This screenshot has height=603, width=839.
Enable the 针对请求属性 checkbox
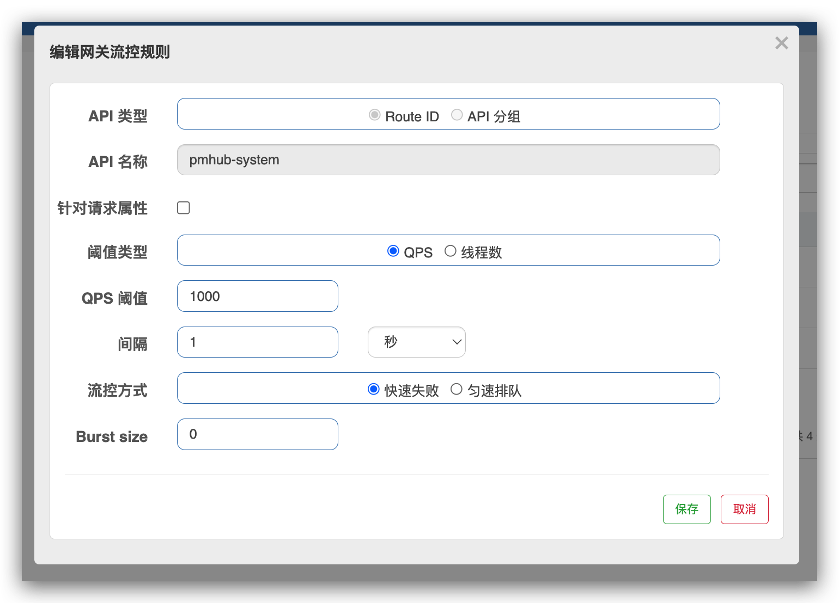(184, 208)
